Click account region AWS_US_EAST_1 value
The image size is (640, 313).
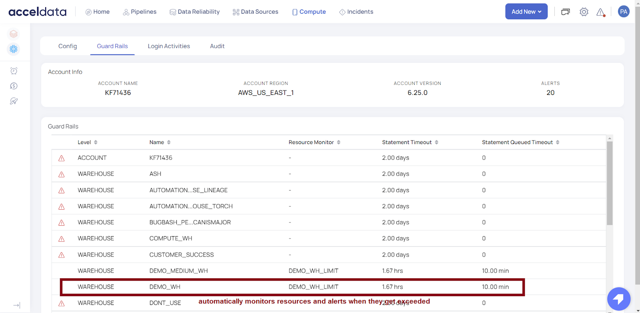pos(266,92)
